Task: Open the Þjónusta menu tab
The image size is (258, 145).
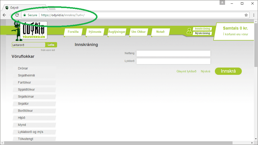Action: (x=95, y=32)
